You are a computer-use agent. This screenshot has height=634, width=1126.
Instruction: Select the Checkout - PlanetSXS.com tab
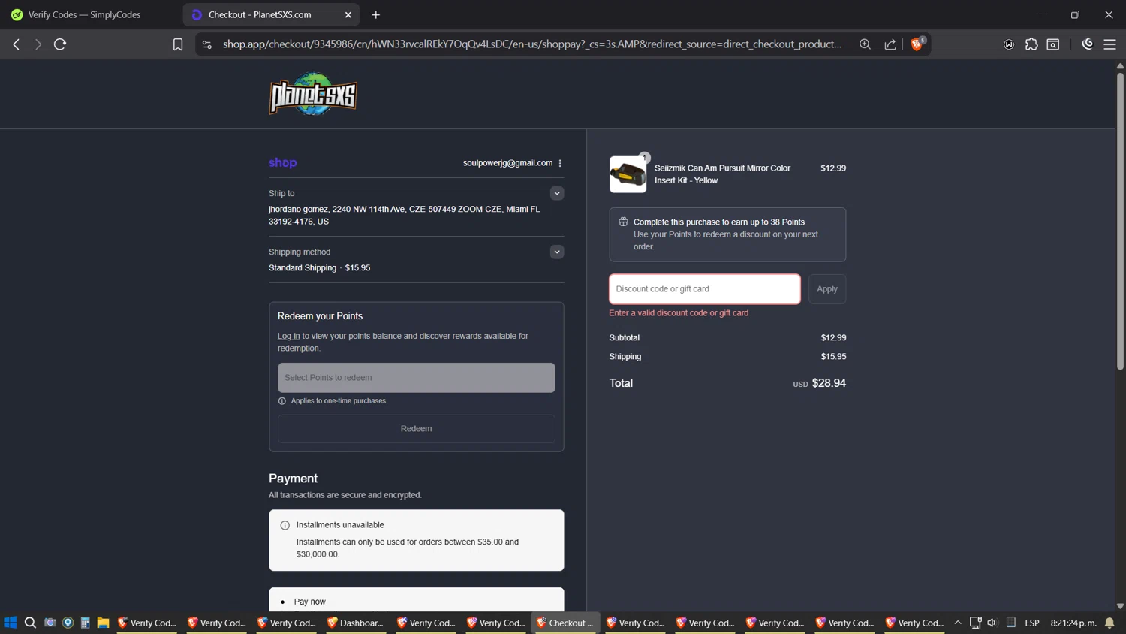point(260,14)
